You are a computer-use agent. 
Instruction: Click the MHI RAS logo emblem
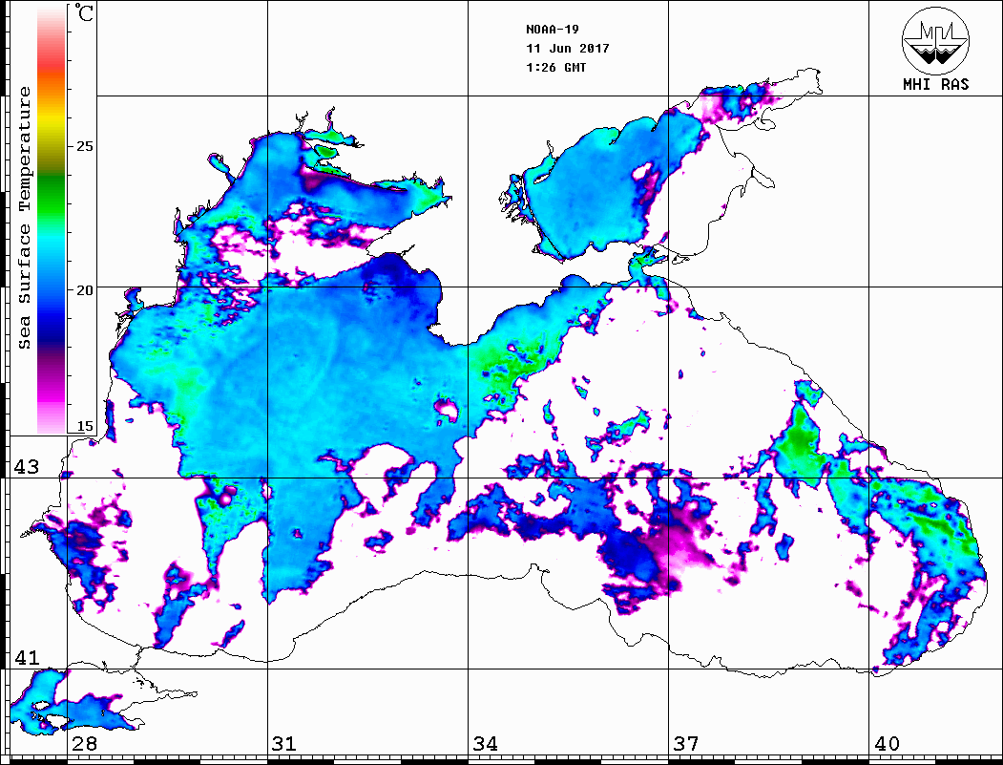click(936, 40)
